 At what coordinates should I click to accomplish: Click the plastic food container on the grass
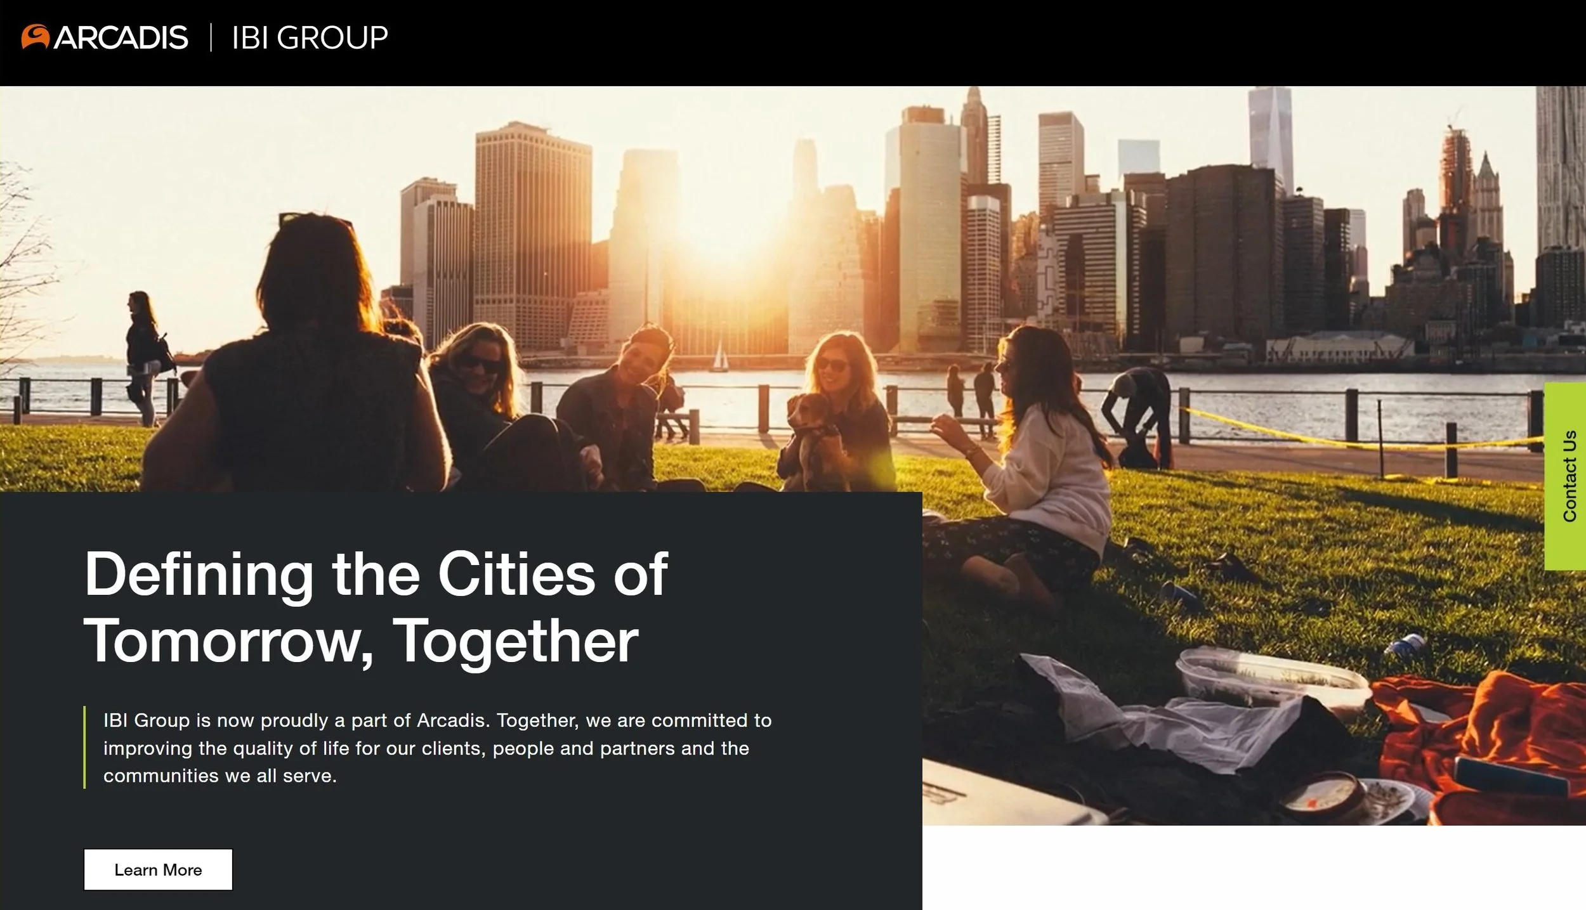pos(1272,682)
